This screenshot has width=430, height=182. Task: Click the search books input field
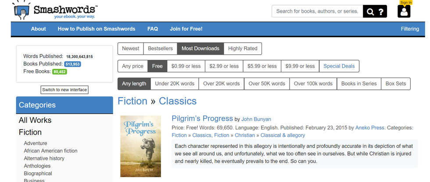pos(317,11)
